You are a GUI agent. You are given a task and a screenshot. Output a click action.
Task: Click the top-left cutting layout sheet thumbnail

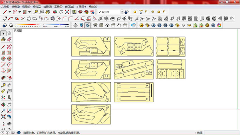pyautogui.click(x=91, y=46)
